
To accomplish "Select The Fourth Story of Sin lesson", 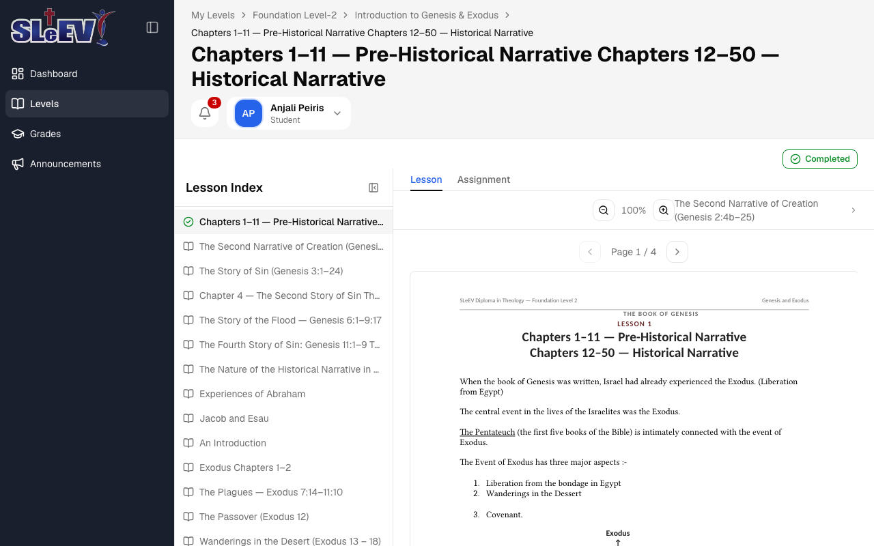I will coord(283,345).
